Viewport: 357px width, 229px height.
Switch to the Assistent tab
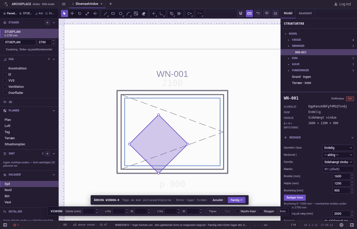coord(305,13)
